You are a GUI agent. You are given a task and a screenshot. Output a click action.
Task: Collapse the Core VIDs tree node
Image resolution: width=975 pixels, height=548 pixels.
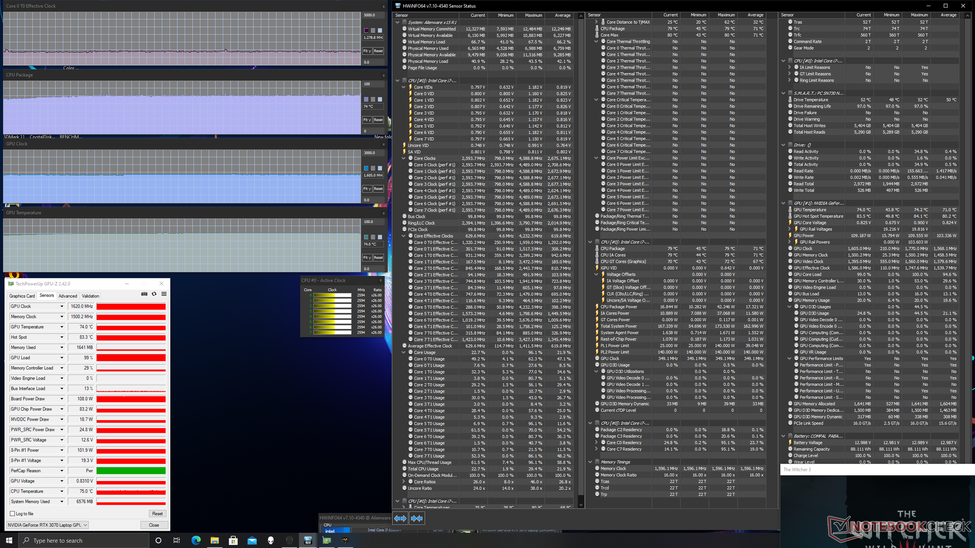click(x=404, y=87)
